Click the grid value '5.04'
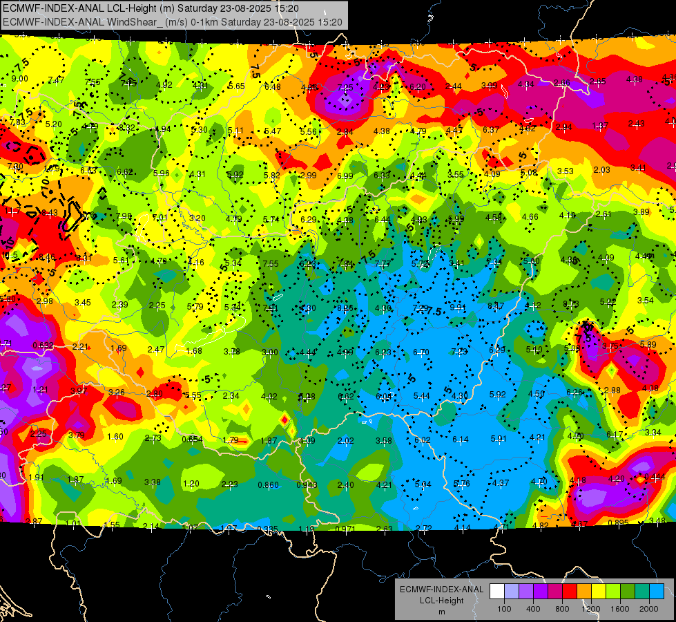 coord(423,484)
